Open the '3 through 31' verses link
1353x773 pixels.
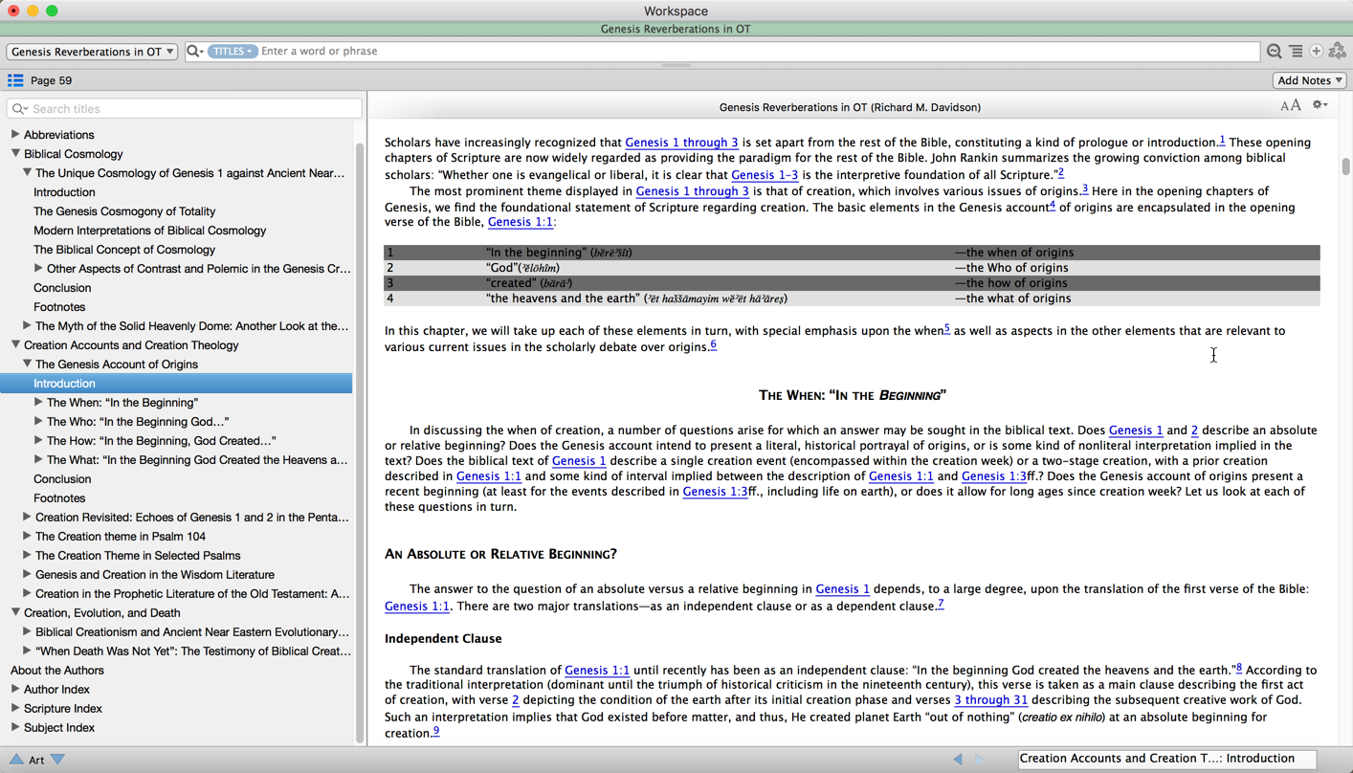pos(990,700)
